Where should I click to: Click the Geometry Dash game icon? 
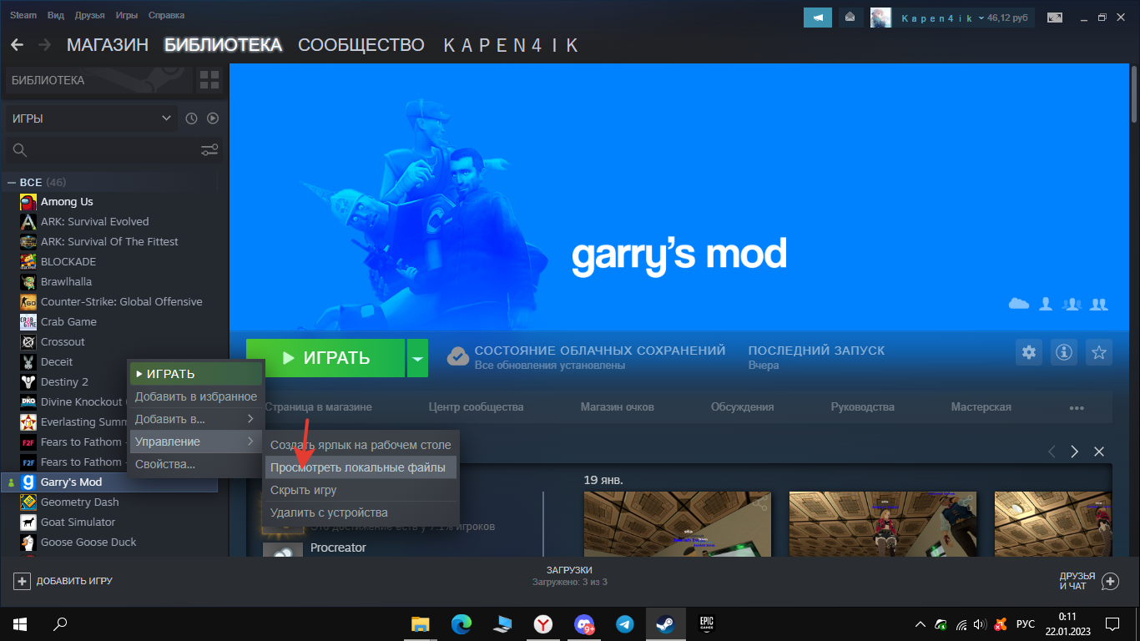pyautogui.click(x=28, y=502)
